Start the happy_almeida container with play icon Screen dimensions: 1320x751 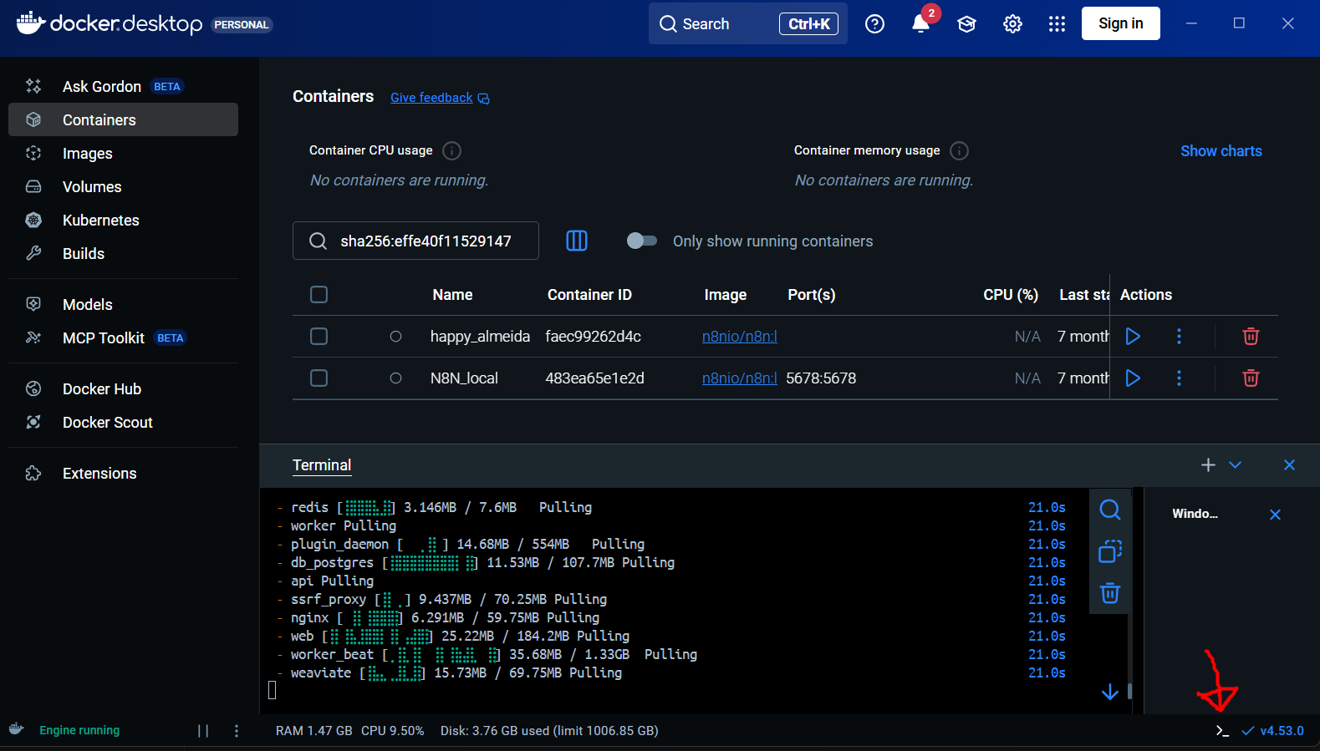(1133, 336)
